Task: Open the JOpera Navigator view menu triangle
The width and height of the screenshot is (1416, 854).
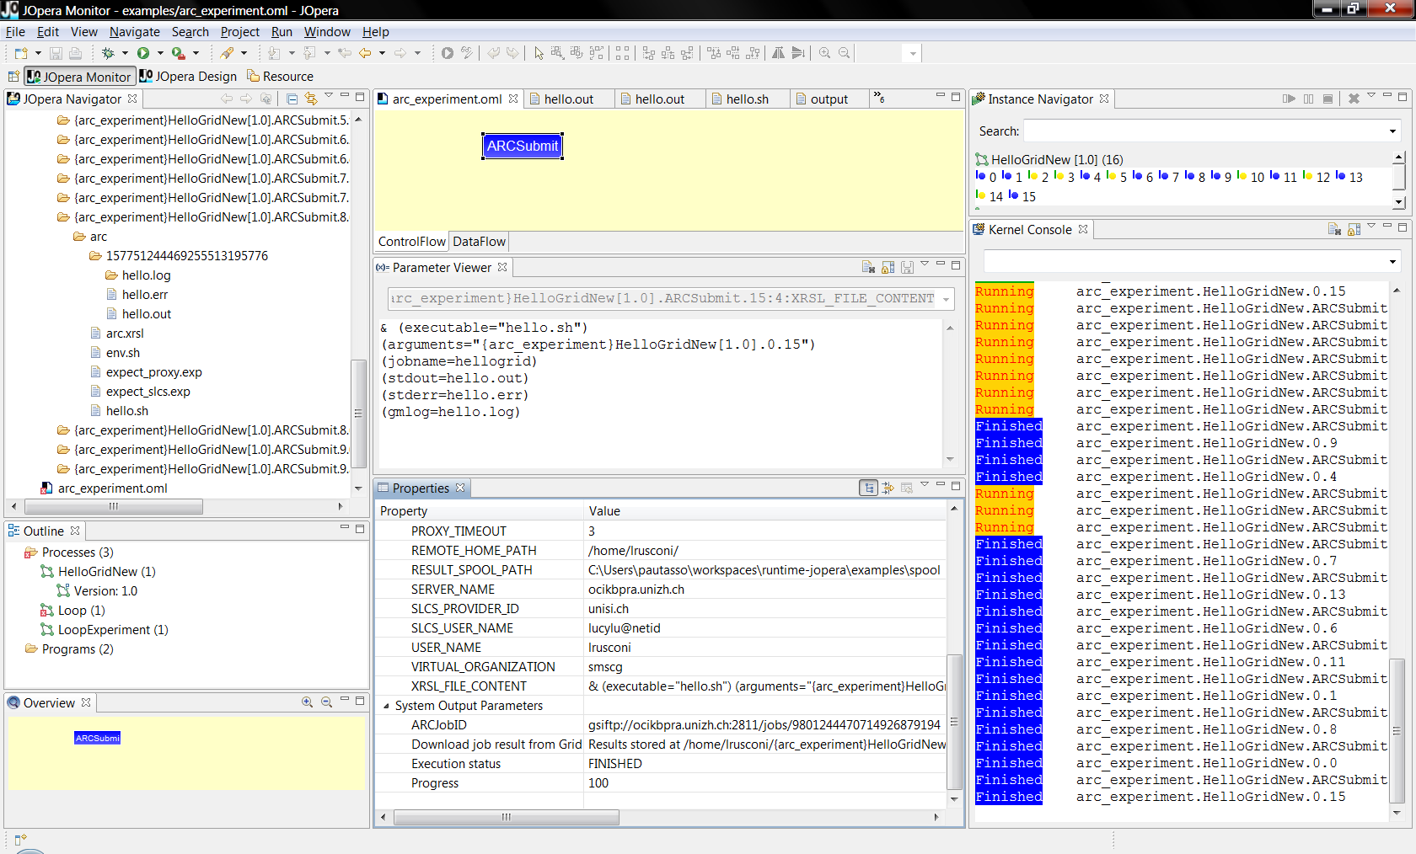Action: (329, 95)
